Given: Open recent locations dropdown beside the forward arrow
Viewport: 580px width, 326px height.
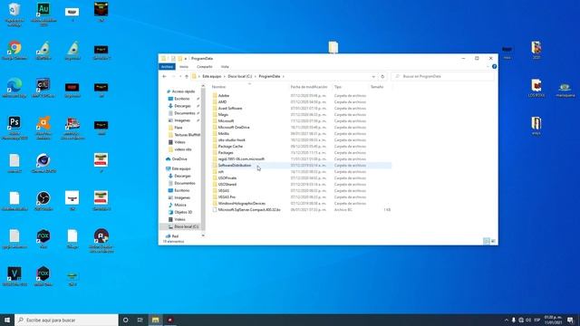Looking at the screenshot, I should tap(180, 76).
